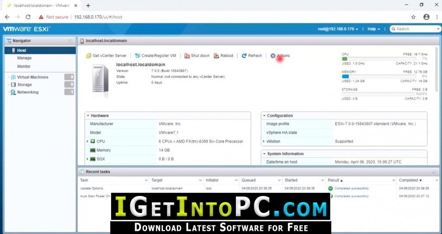Open the Queued column dropdown
This screenshot has width=442, height=234.
tap(279, 181)
